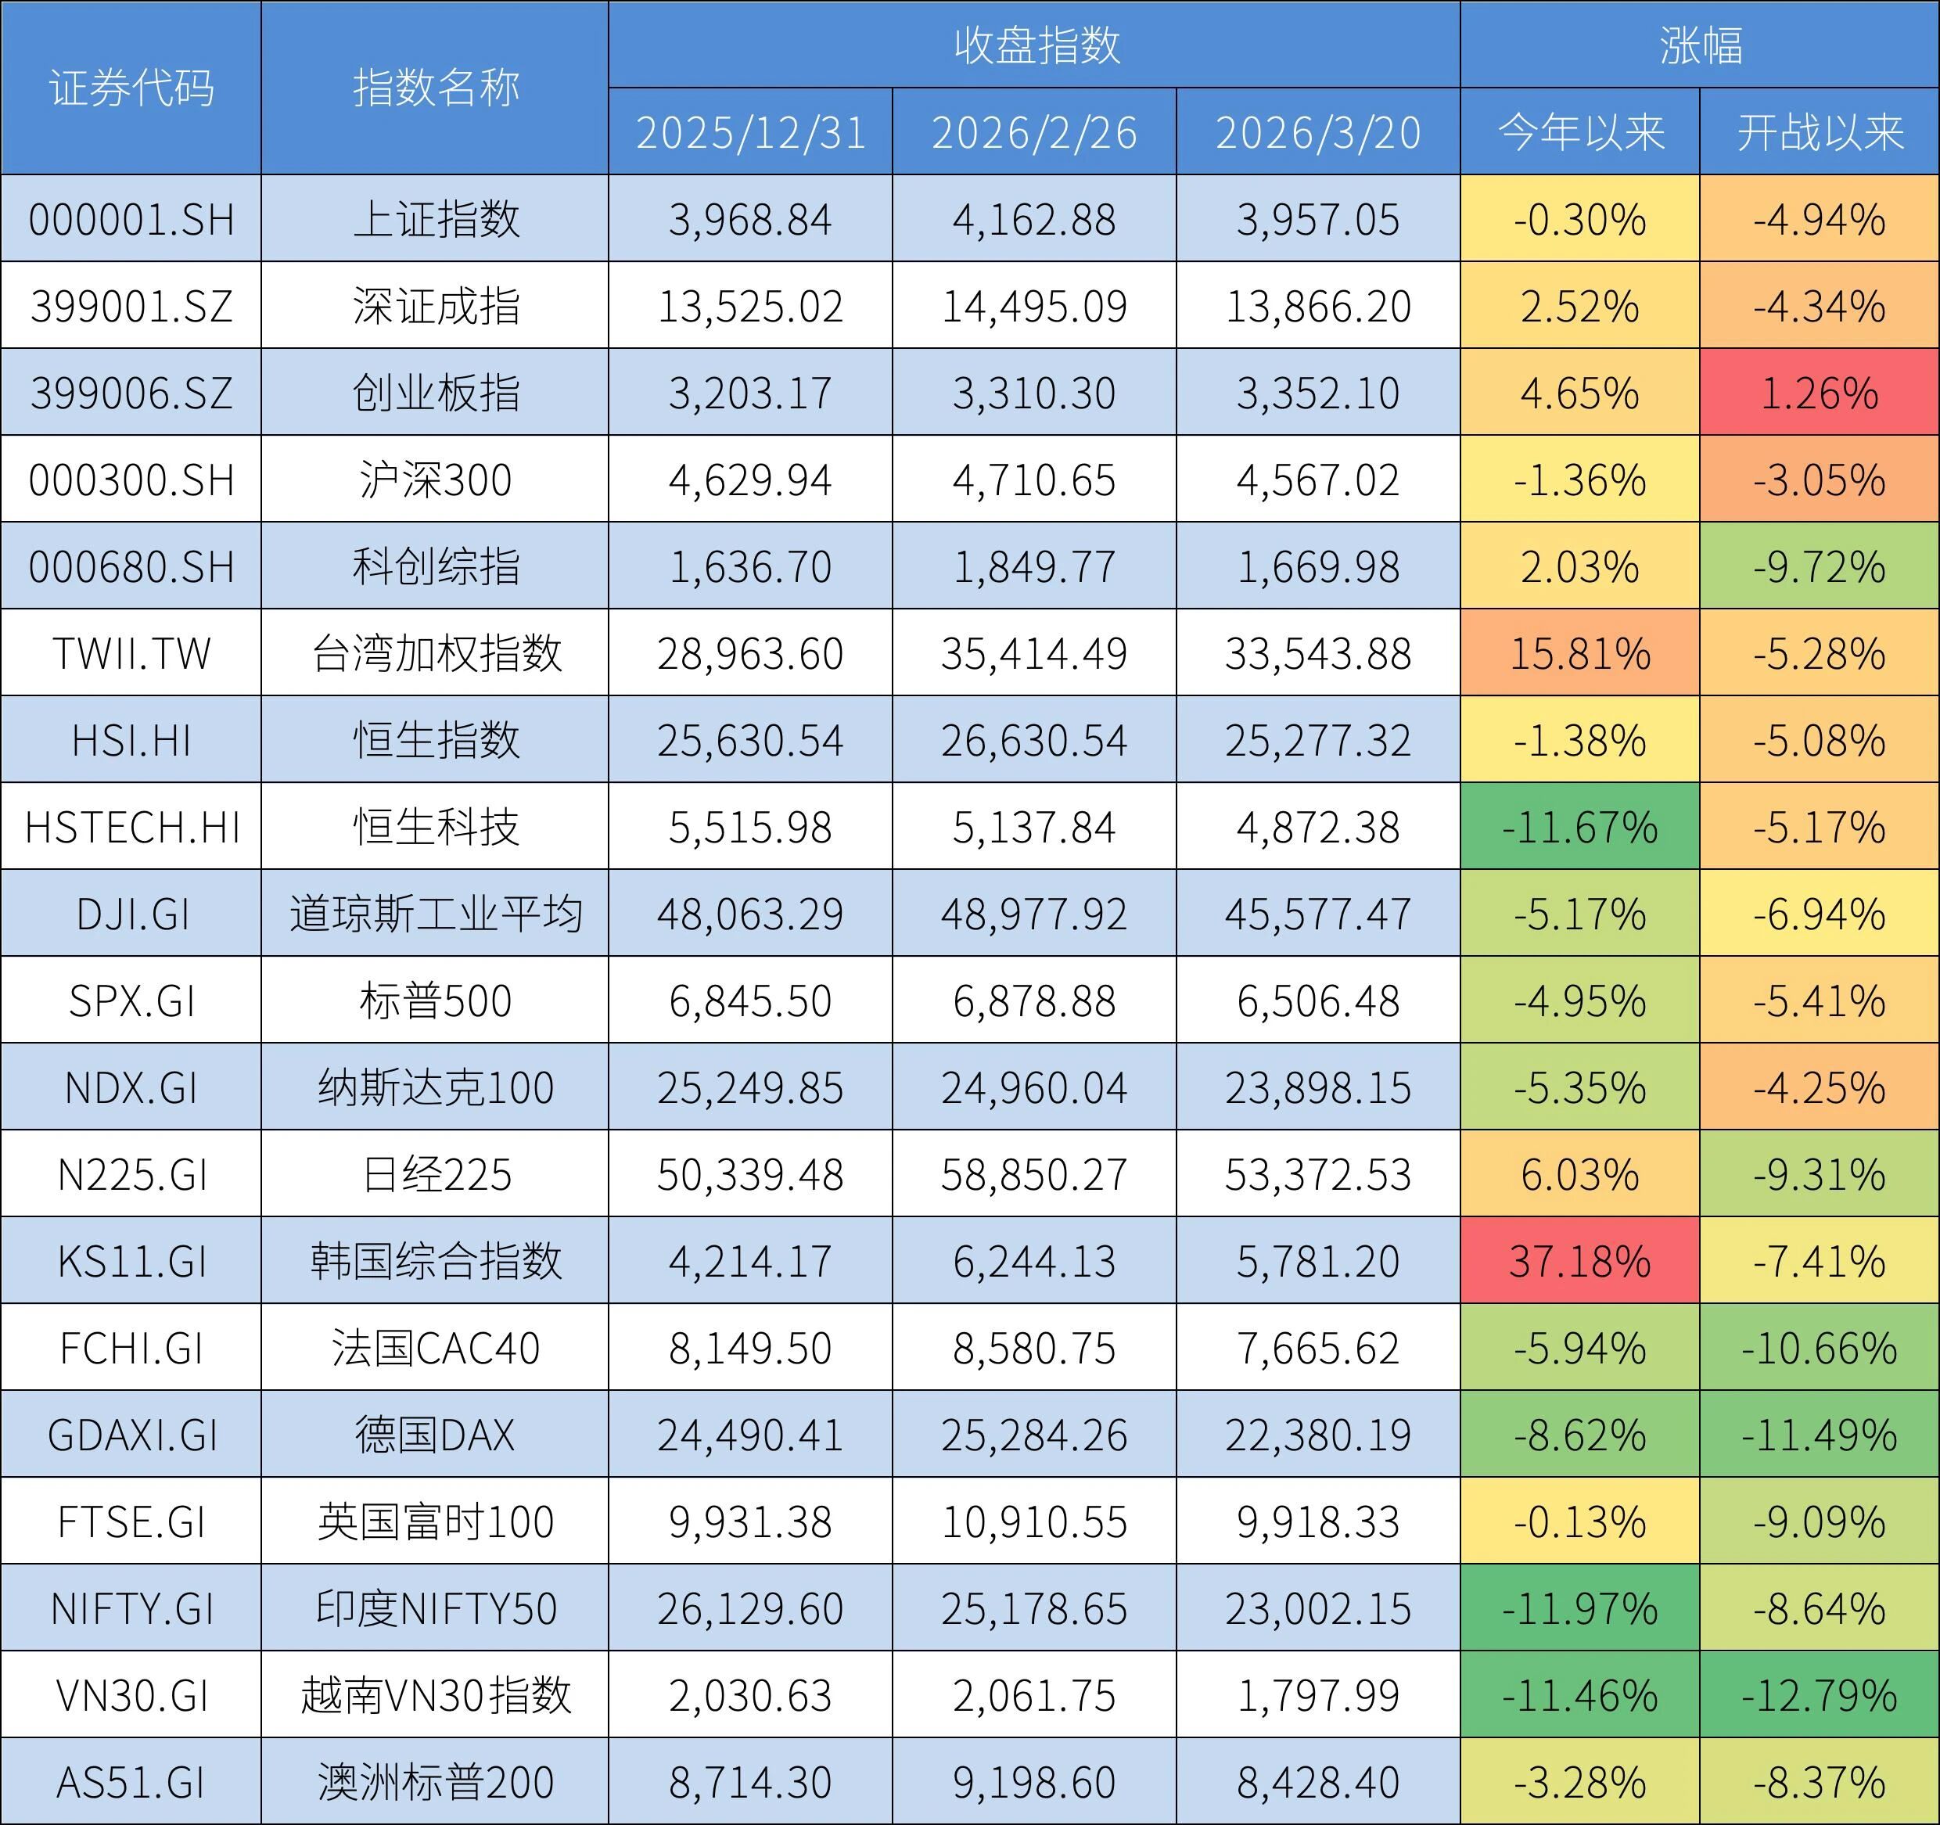The width and height of the screenshot is (1940, 1825).
Task: Click the 证券代码 column header
Action: click(131, 88)
